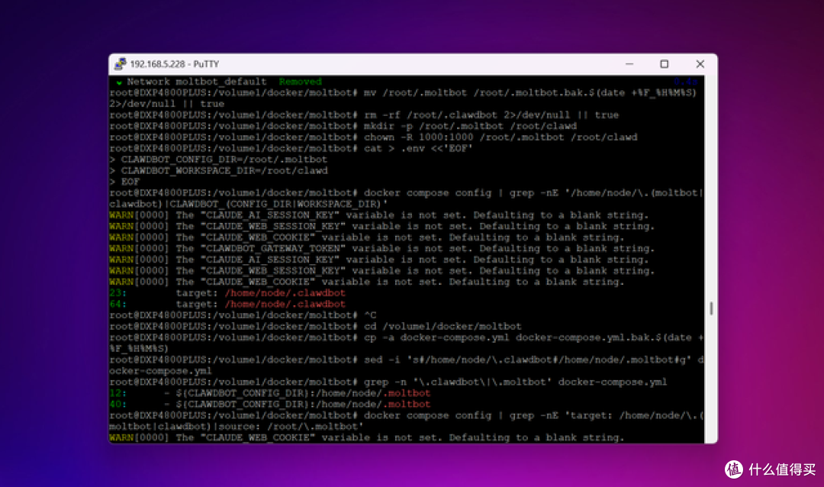824x487 pixels.
Task: Click the "Network moltbot_default" line
Action: [x=197, y=82]
